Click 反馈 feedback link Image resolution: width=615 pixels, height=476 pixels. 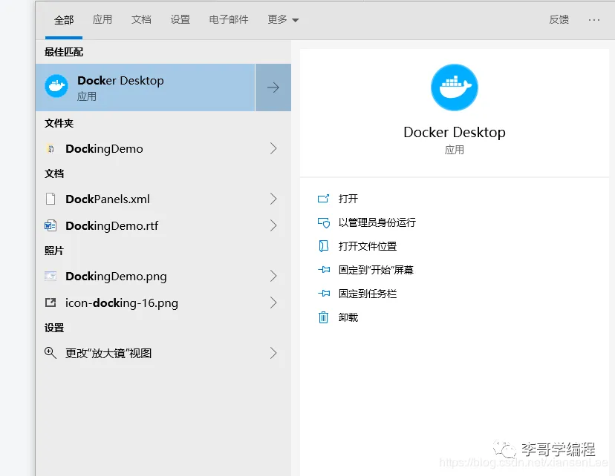coord(559,19)
